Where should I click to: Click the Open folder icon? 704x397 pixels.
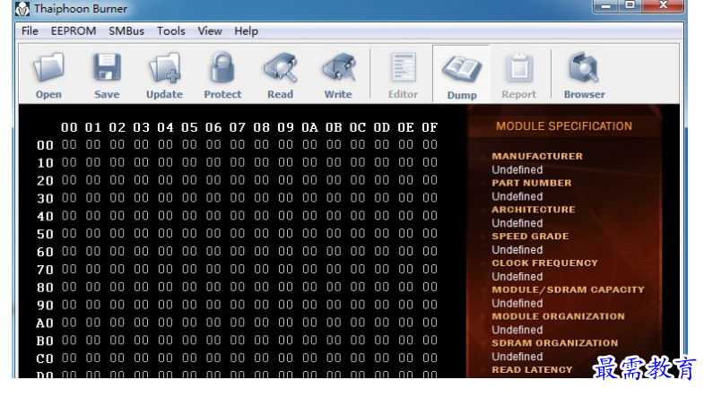coord(48,67)
